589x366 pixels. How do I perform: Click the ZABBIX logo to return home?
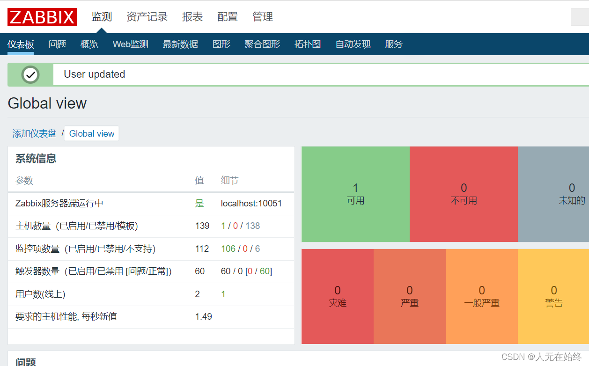pos(42,17)
